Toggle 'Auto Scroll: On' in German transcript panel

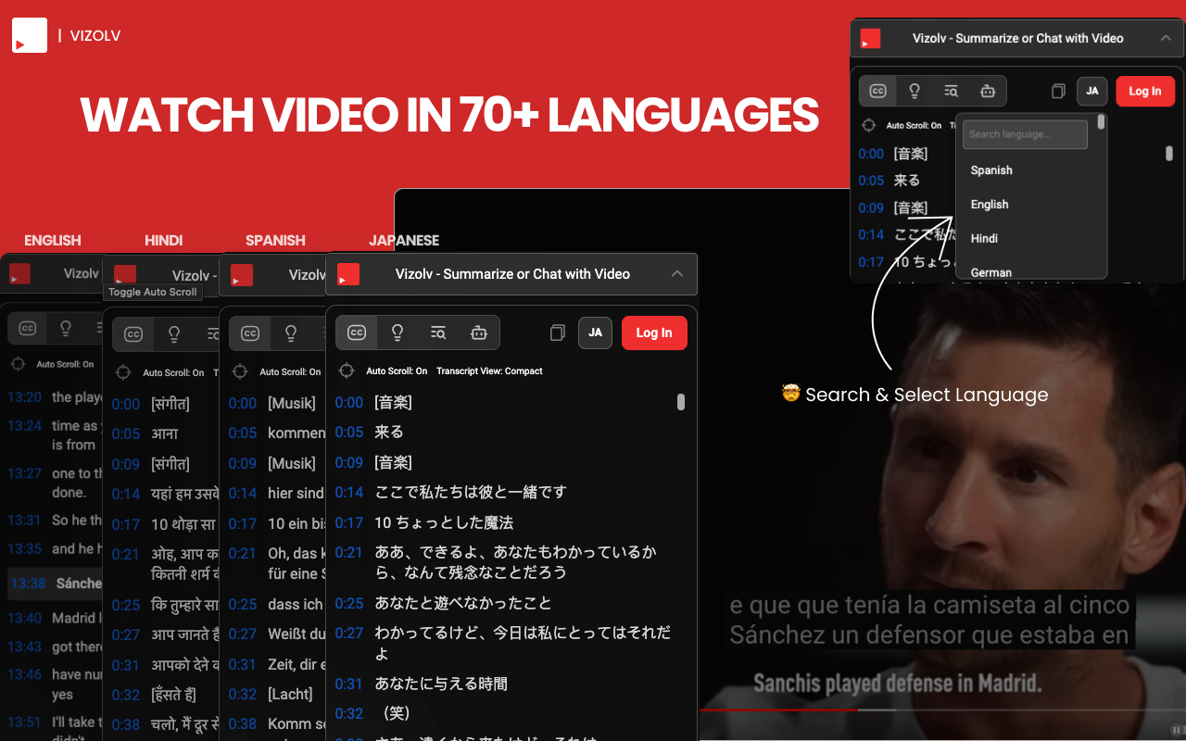tap(290, 372)
